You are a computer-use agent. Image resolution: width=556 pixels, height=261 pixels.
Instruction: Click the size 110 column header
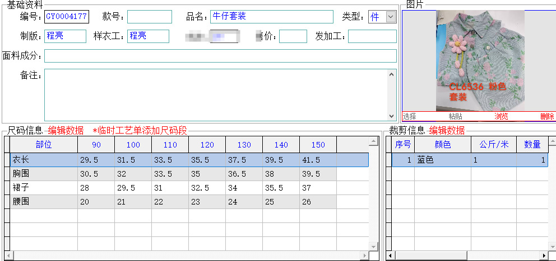click(170, 145)
